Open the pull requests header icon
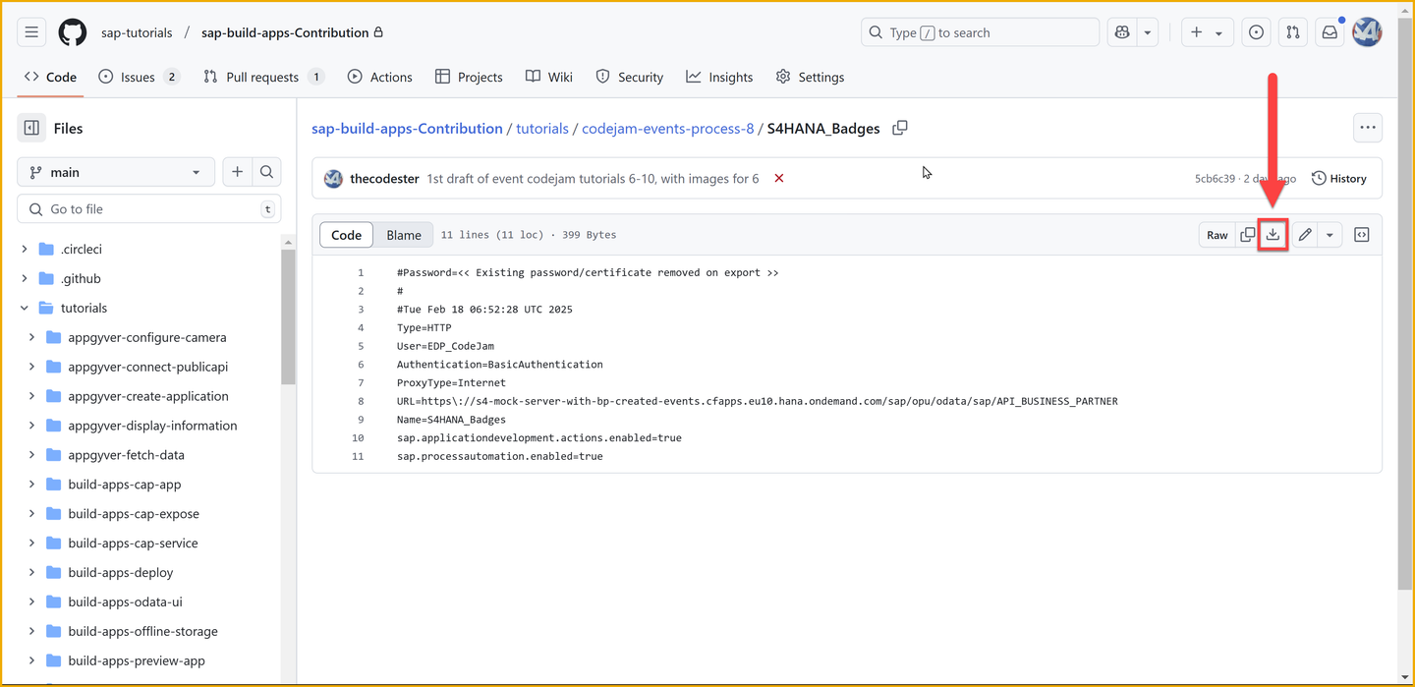This screenshot has width=1415, height=687. click(x=1293, y=32)
